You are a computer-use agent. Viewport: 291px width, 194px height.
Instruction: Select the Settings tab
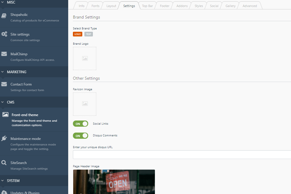(x=129, y=6)
